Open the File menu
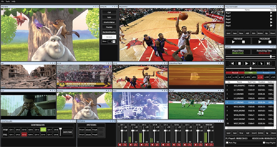 pyautogui.click(x=2, y=1)
